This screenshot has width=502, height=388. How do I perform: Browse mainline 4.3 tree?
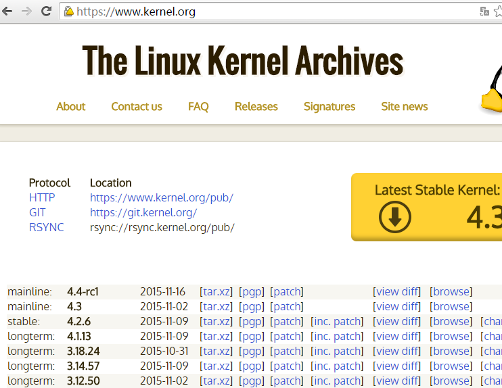click(451, 306)
